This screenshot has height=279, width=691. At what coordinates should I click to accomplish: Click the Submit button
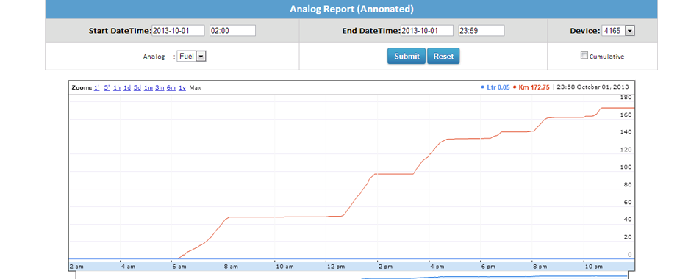(x=407, y=57)
